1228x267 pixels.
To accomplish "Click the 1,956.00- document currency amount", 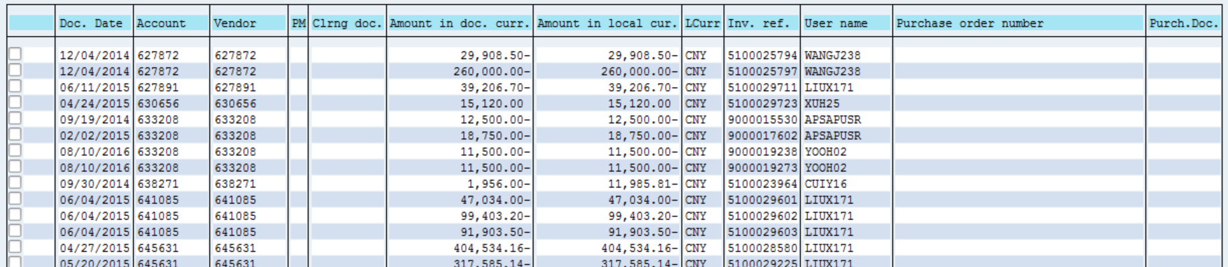I will [499, 184].
